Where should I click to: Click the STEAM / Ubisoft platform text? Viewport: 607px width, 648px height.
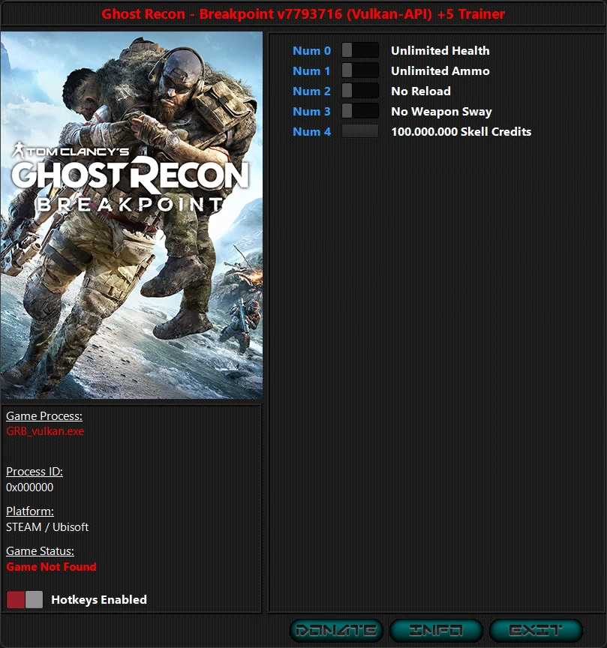point(47,526)
